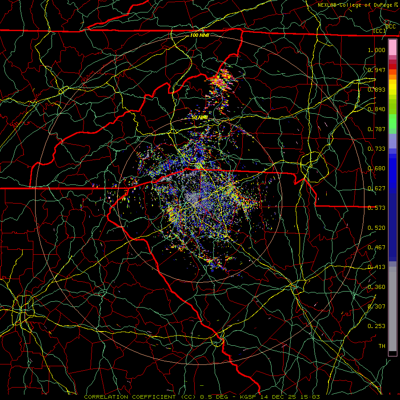400x400 pixels.
Task: Click the 0.840 legend value
Action: (x=376, y=109)
